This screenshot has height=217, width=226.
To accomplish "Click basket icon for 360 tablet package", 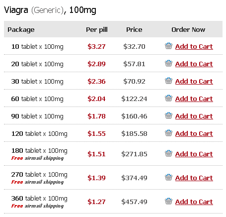I will click(168, 201).
